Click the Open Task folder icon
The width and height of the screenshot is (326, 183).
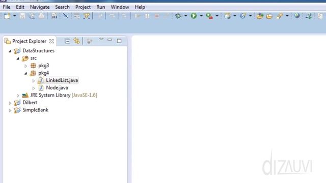point(269,16)
